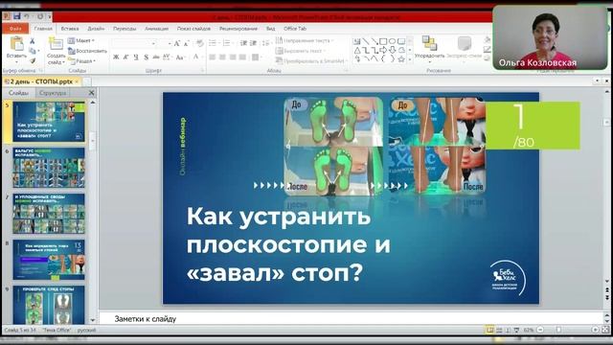Open the Анимация ribbon tab
This screenshot has height=345, width=613.
(x=156, y=29)
